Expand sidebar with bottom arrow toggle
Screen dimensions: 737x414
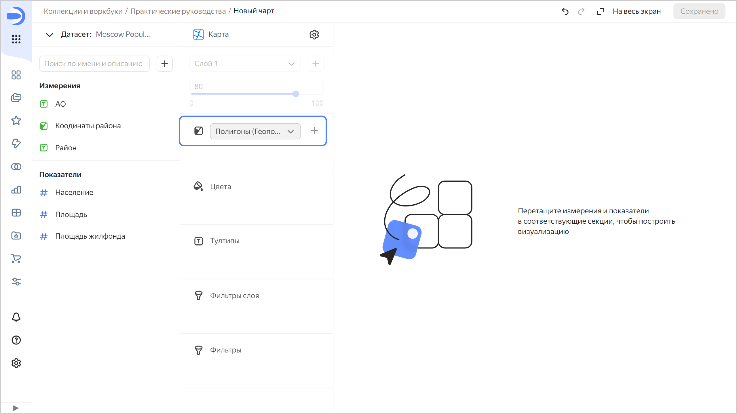(16, 408)
